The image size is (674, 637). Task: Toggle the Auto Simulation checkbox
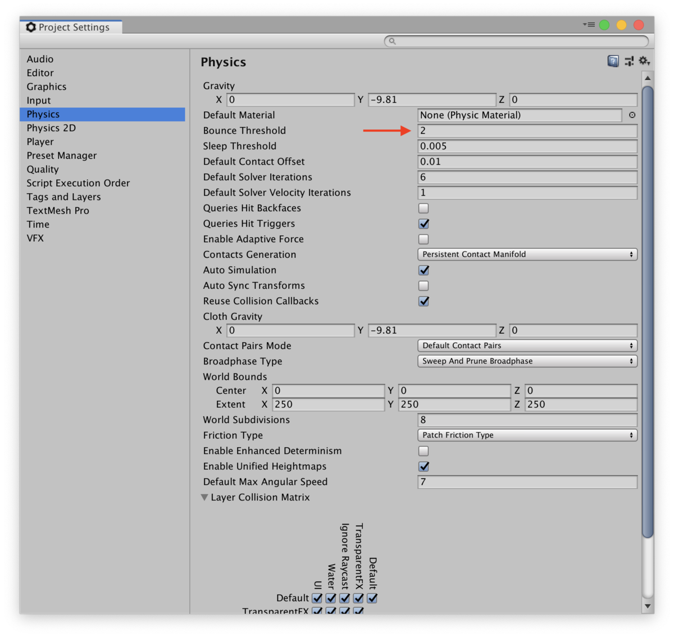423,270
